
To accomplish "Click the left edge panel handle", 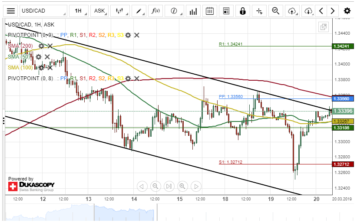I will click(3, 120).
